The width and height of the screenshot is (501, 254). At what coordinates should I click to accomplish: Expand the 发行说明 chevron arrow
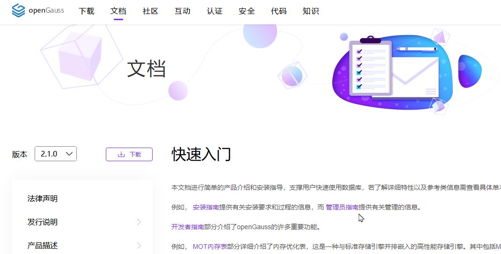point(139,222)
